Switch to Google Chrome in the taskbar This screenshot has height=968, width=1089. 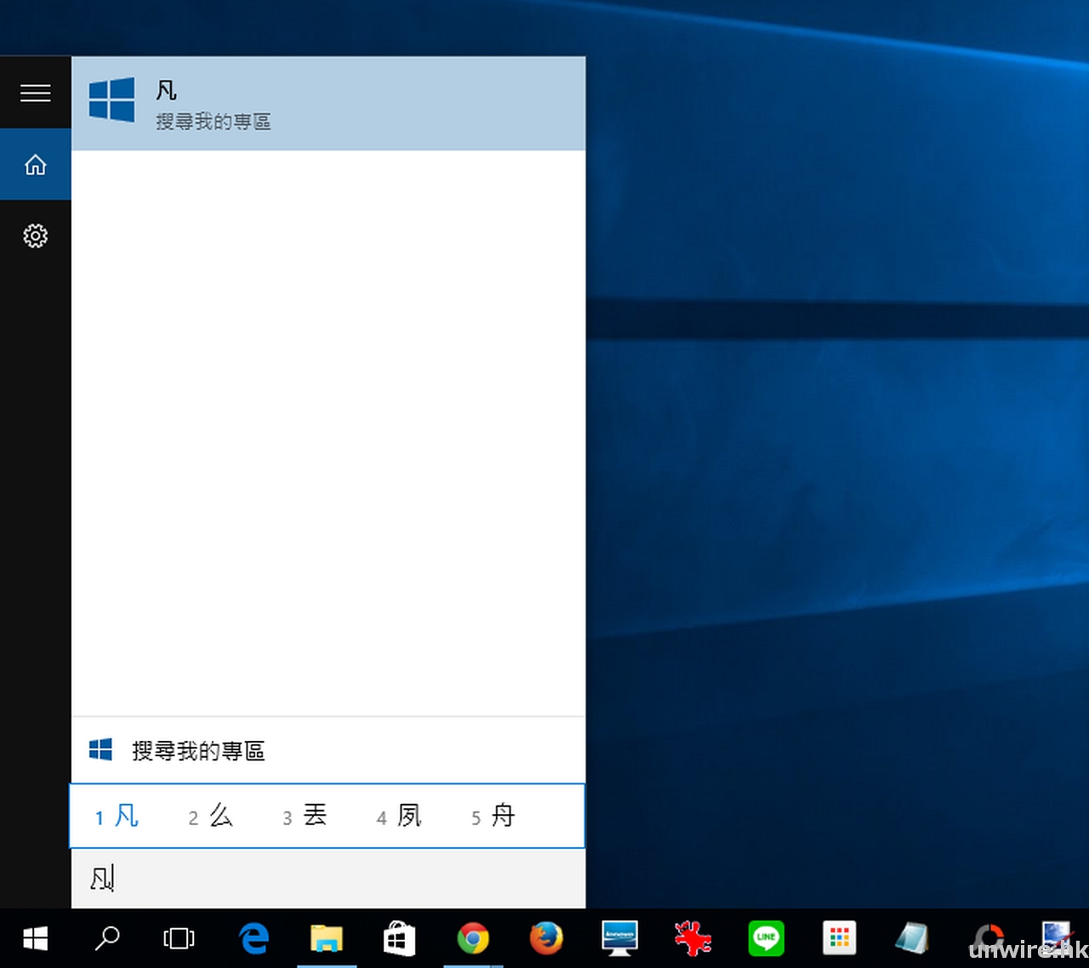point(473,938)
